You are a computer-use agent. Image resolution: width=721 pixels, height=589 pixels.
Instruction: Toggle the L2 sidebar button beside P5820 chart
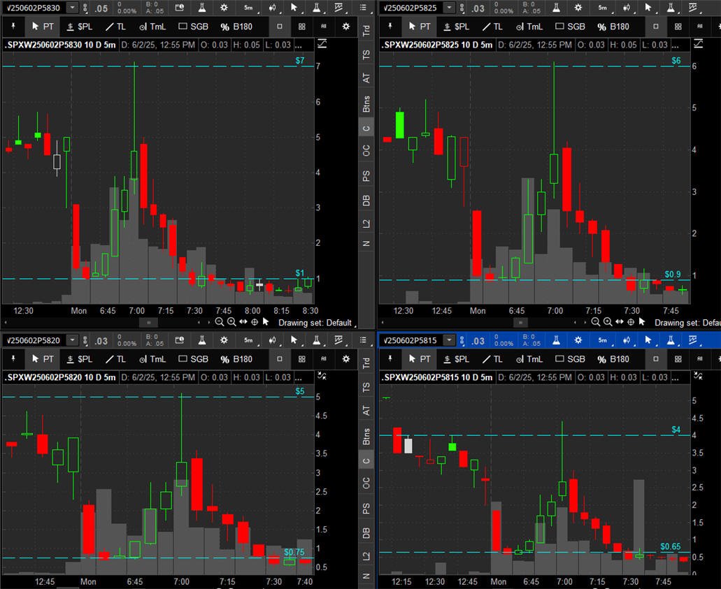(x=366, y=556)
